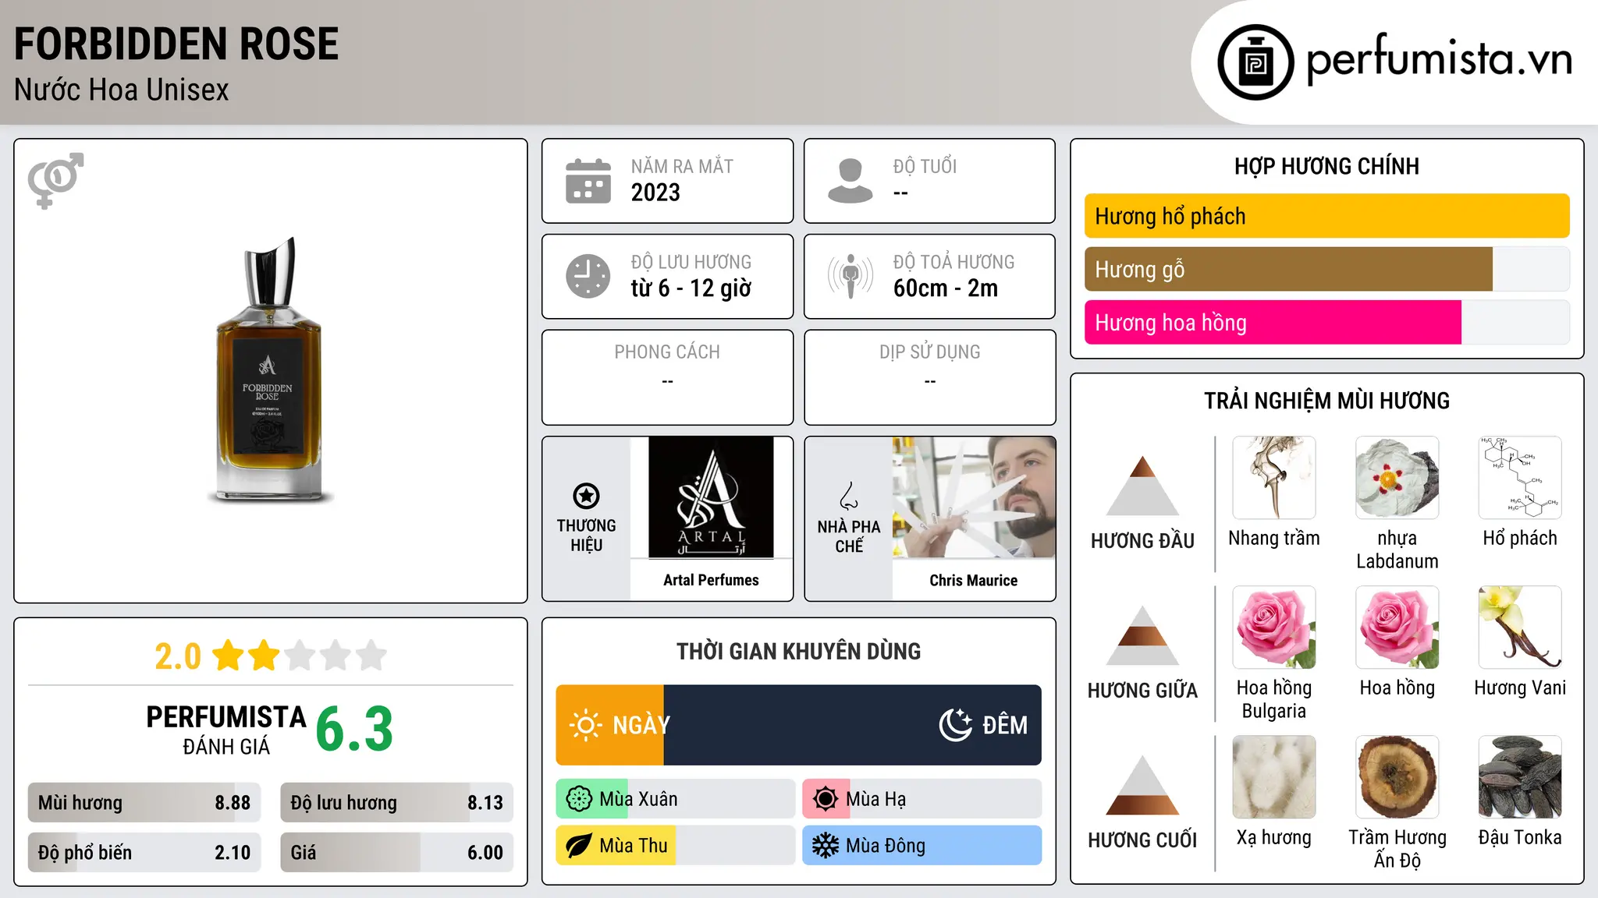Click the Artal Perfumes brand name link
The width and height of the screenshot is (1598, 898).
point(711,580)
